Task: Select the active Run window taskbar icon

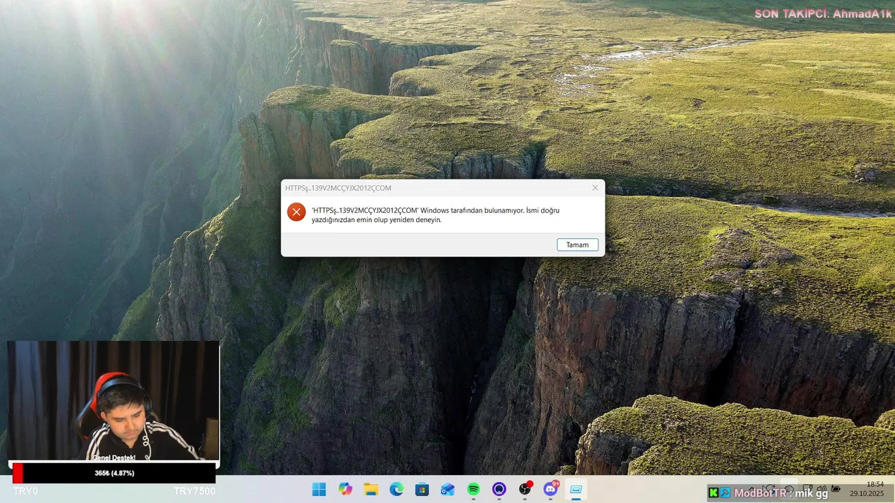Action: click(576, 490)
